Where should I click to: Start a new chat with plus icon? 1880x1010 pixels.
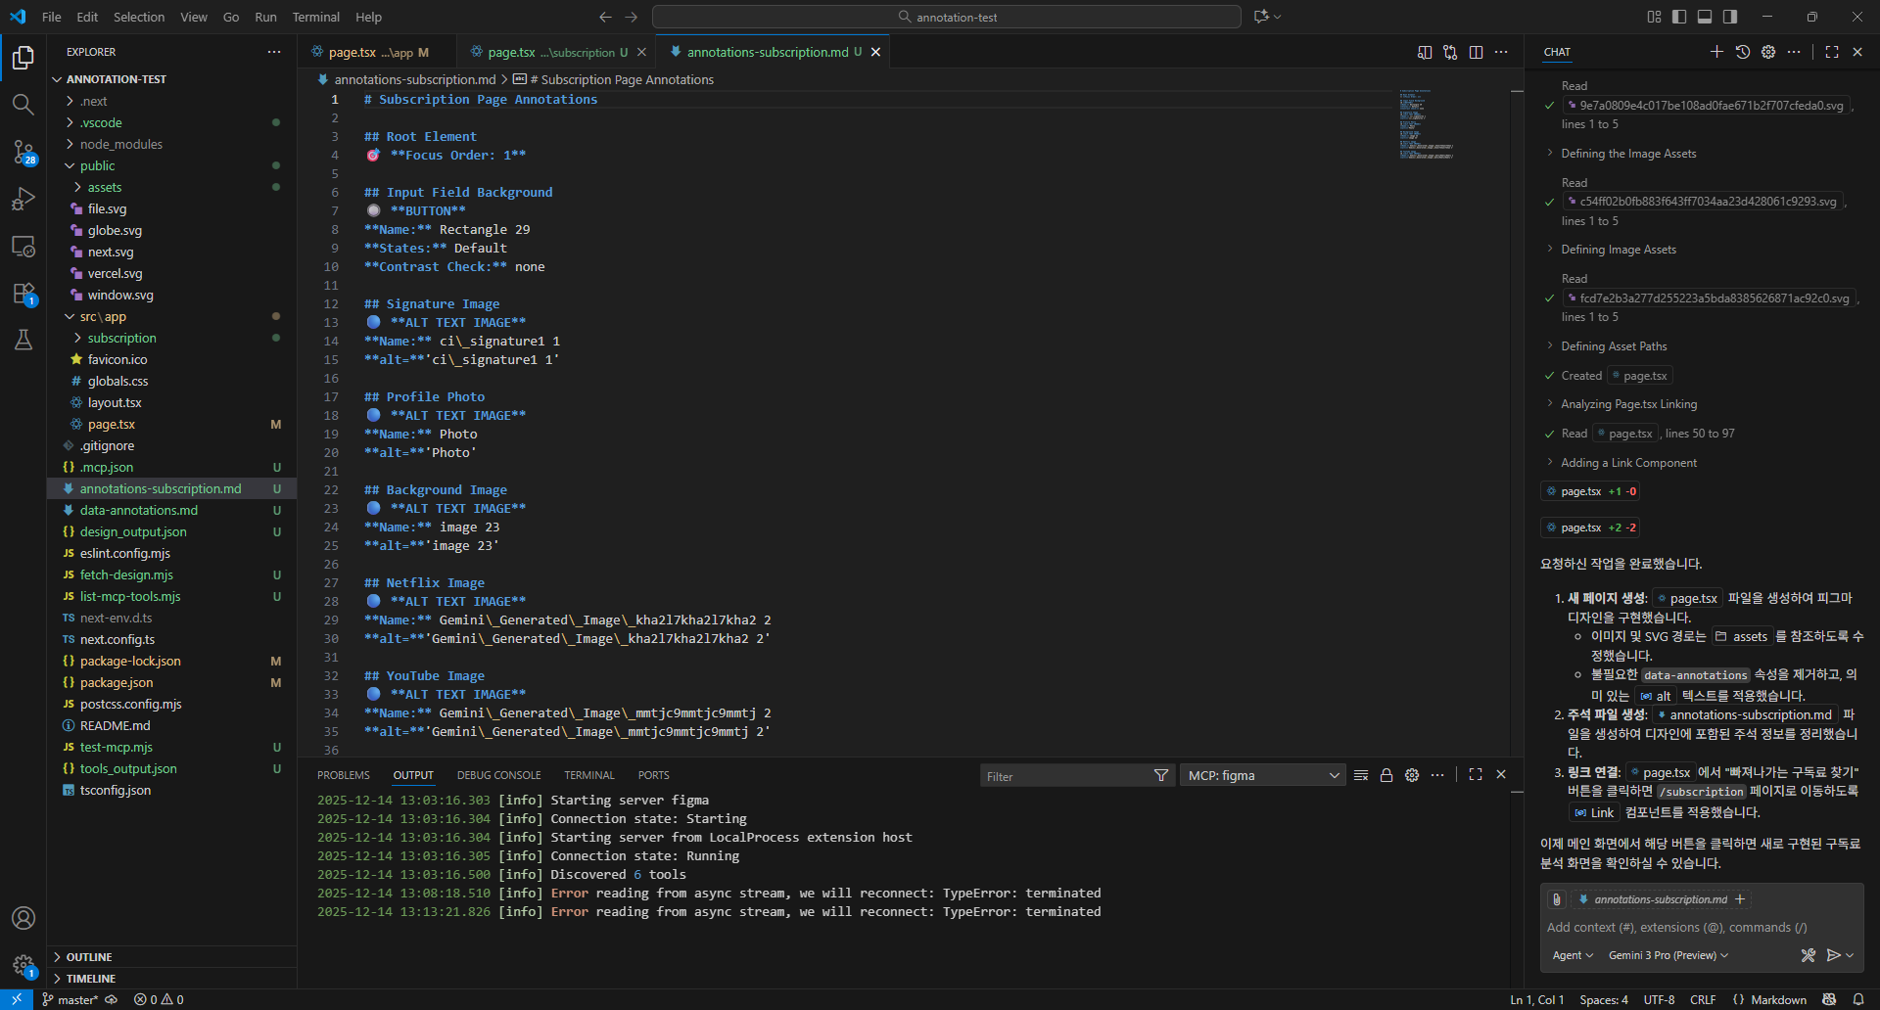point(1716,52)
